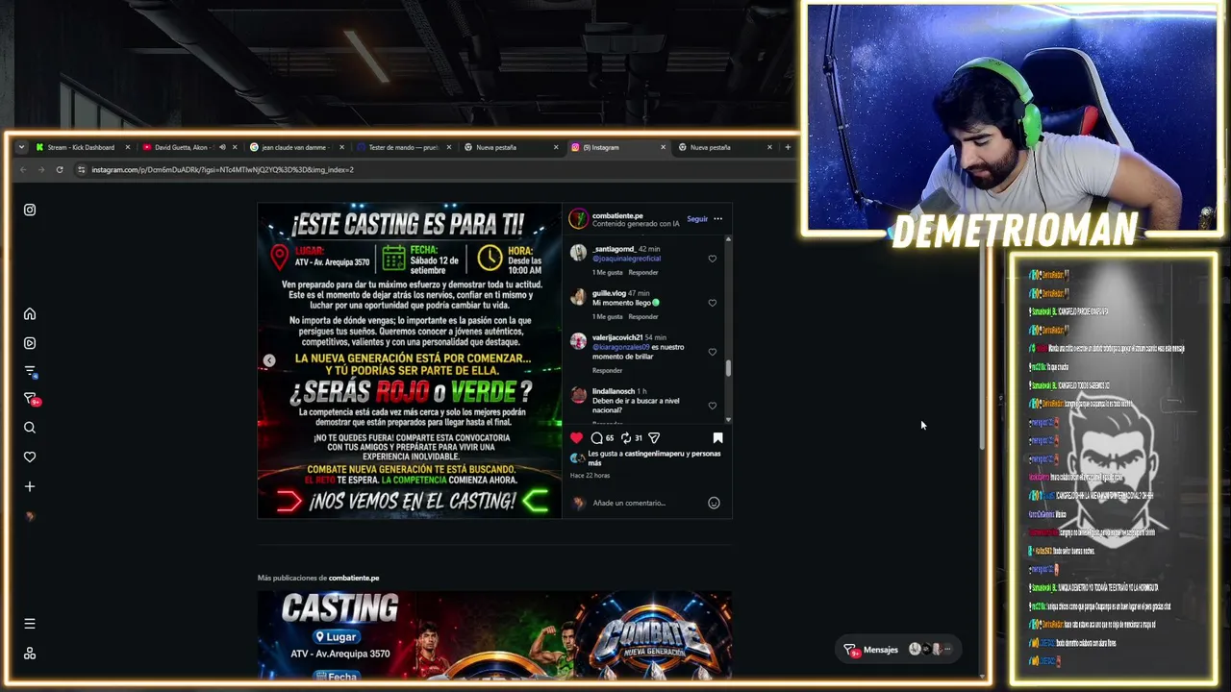Open @joaquinalegreoficial mention link

(626, 259)
